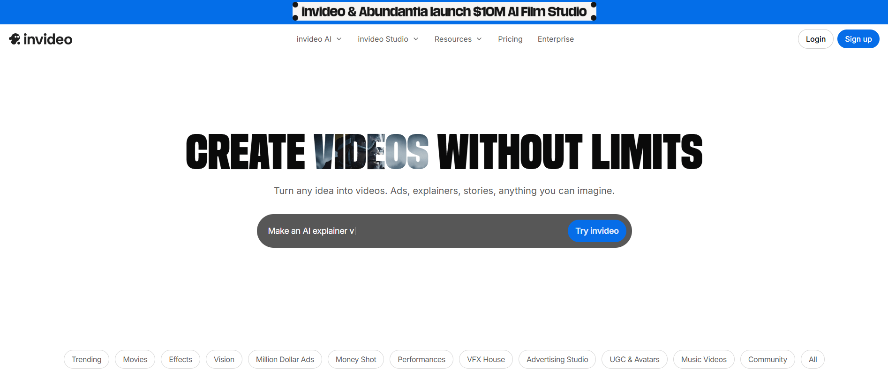This screenshot has width=888, height=378.
Task: Select the VFX House category chip
Action: [486, 359]
